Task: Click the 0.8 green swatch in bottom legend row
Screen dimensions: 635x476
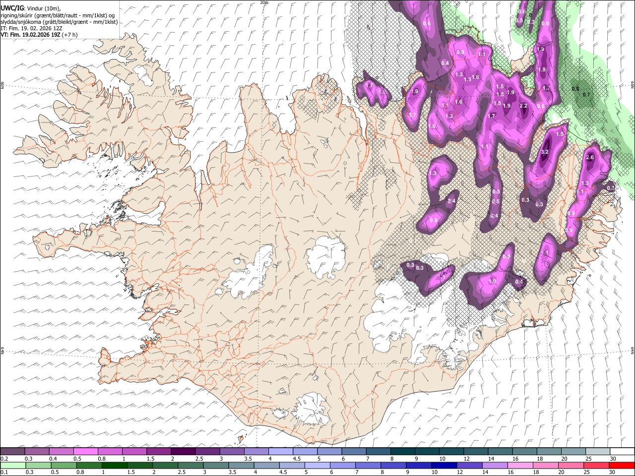Action: coord(89,466)
